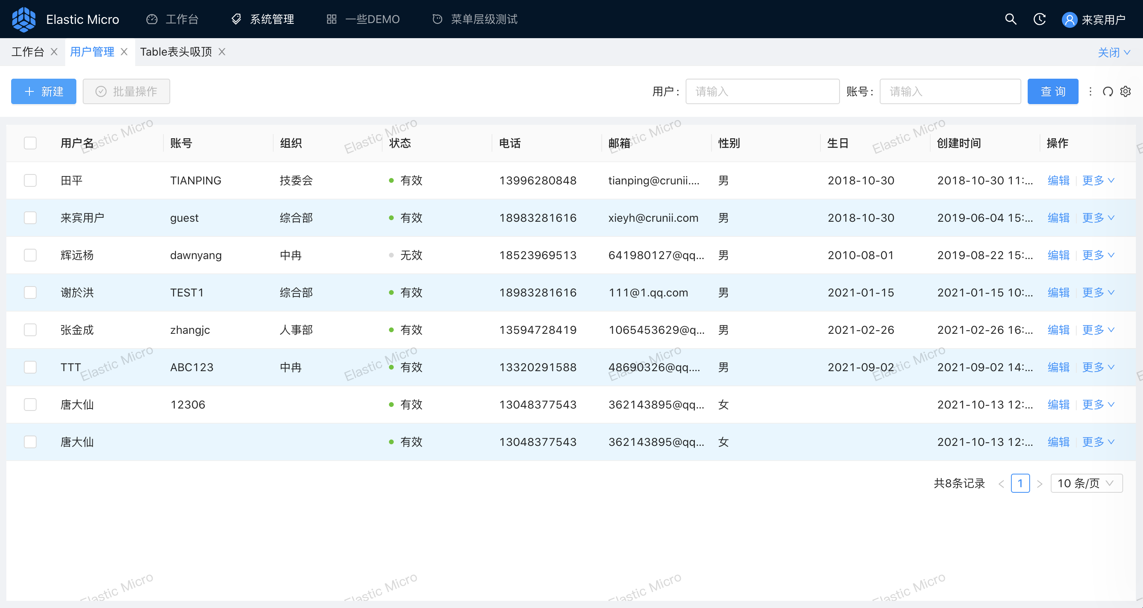Click the vertical three-dot more icon

(x=1090, y=92)
